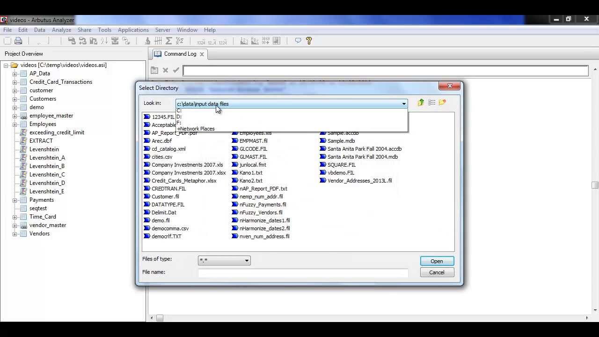
Task: Click the vertical scrollbar thumb of Command Log
Action: (x=595, y=185)
